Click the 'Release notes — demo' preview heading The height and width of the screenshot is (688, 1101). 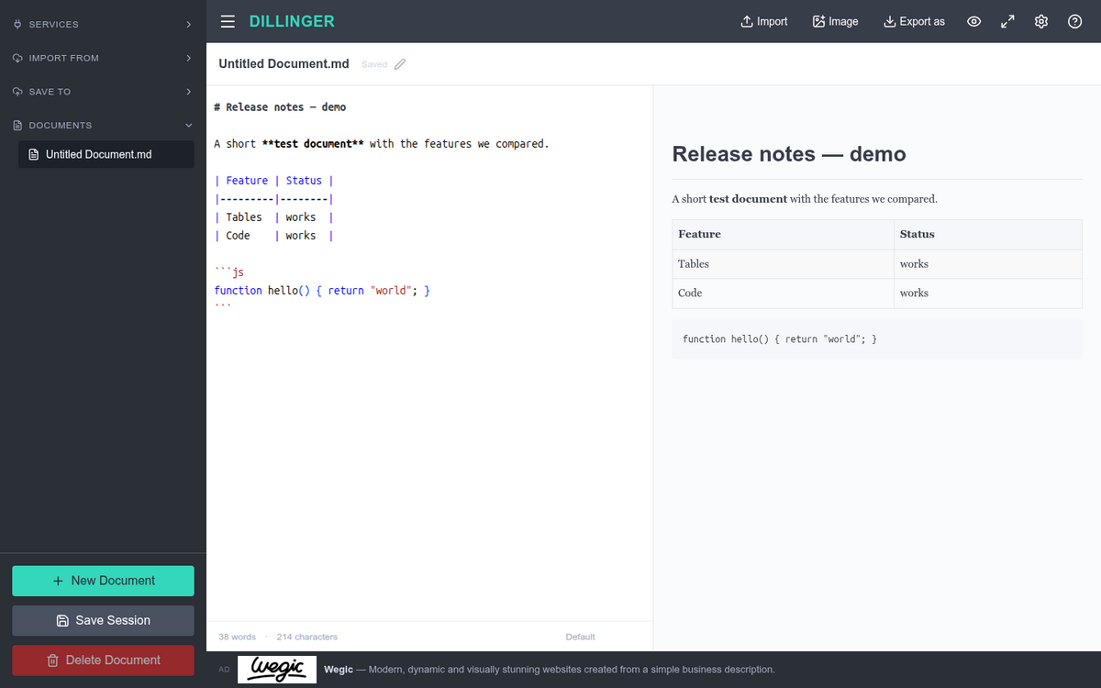[789, 154]
